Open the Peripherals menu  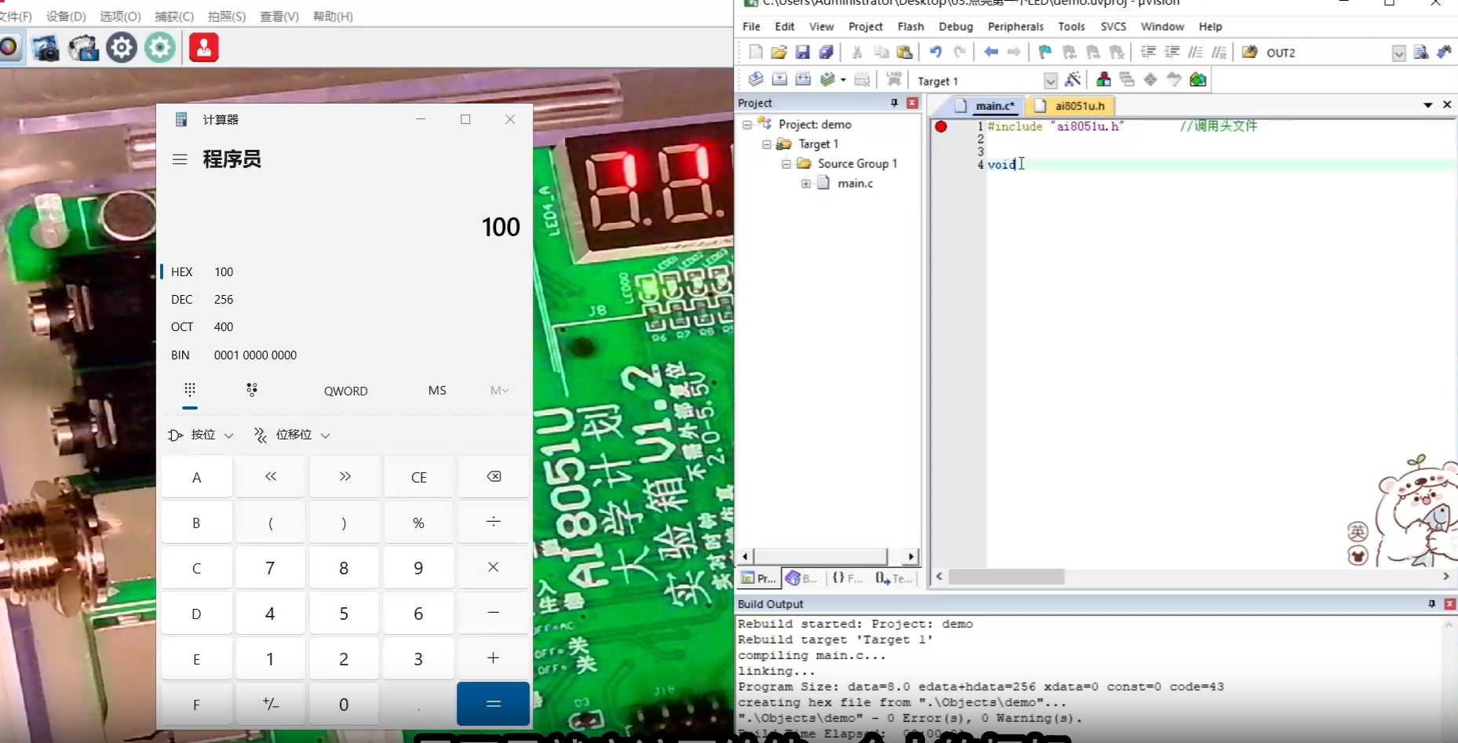pos(1015,27)
